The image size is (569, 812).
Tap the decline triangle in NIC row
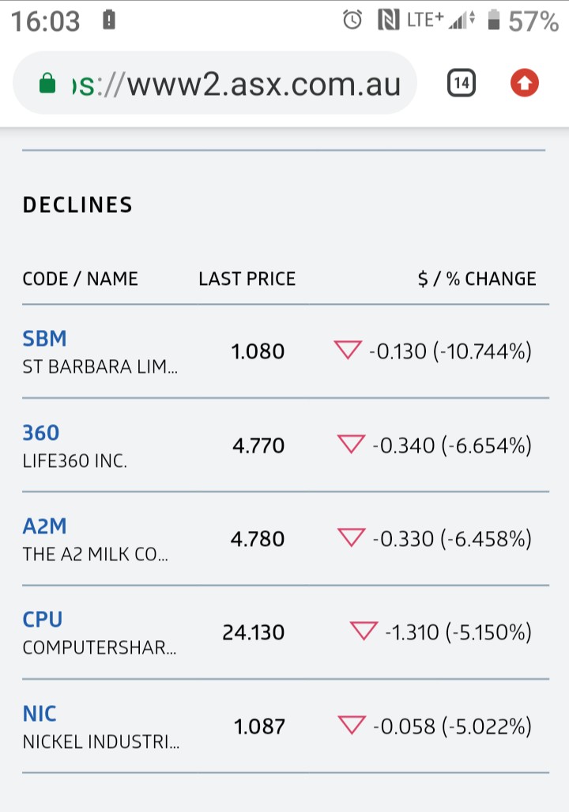351,725
